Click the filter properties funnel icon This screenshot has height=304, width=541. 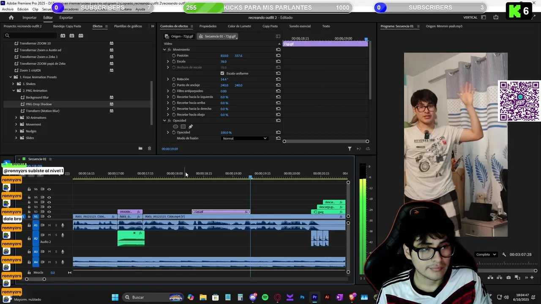tap(350, 149)
